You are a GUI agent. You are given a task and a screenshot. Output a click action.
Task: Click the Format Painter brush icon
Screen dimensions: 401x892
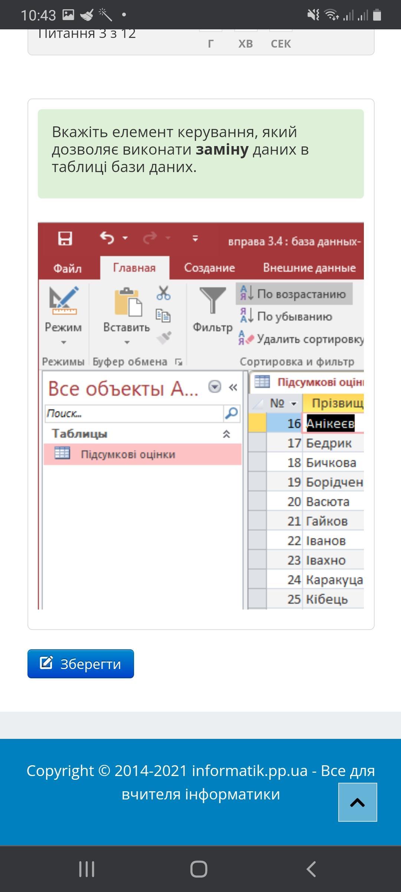163,338
